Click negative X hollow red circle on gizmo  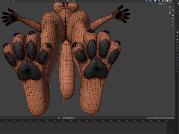pos(167,10)
